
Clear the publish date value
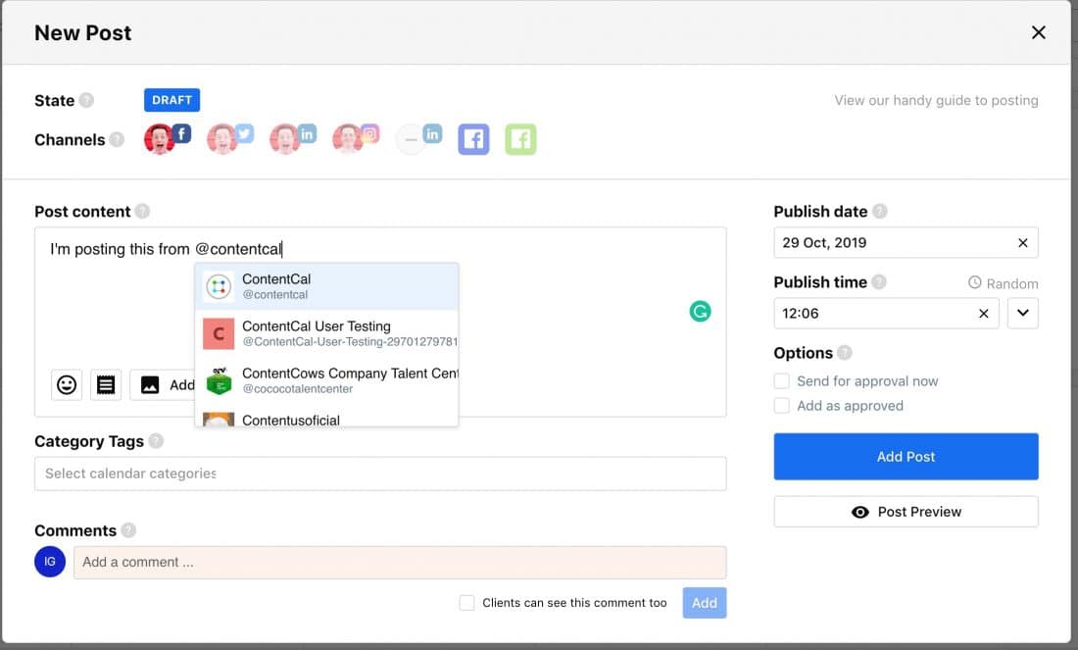click(x=1023, y=243)
